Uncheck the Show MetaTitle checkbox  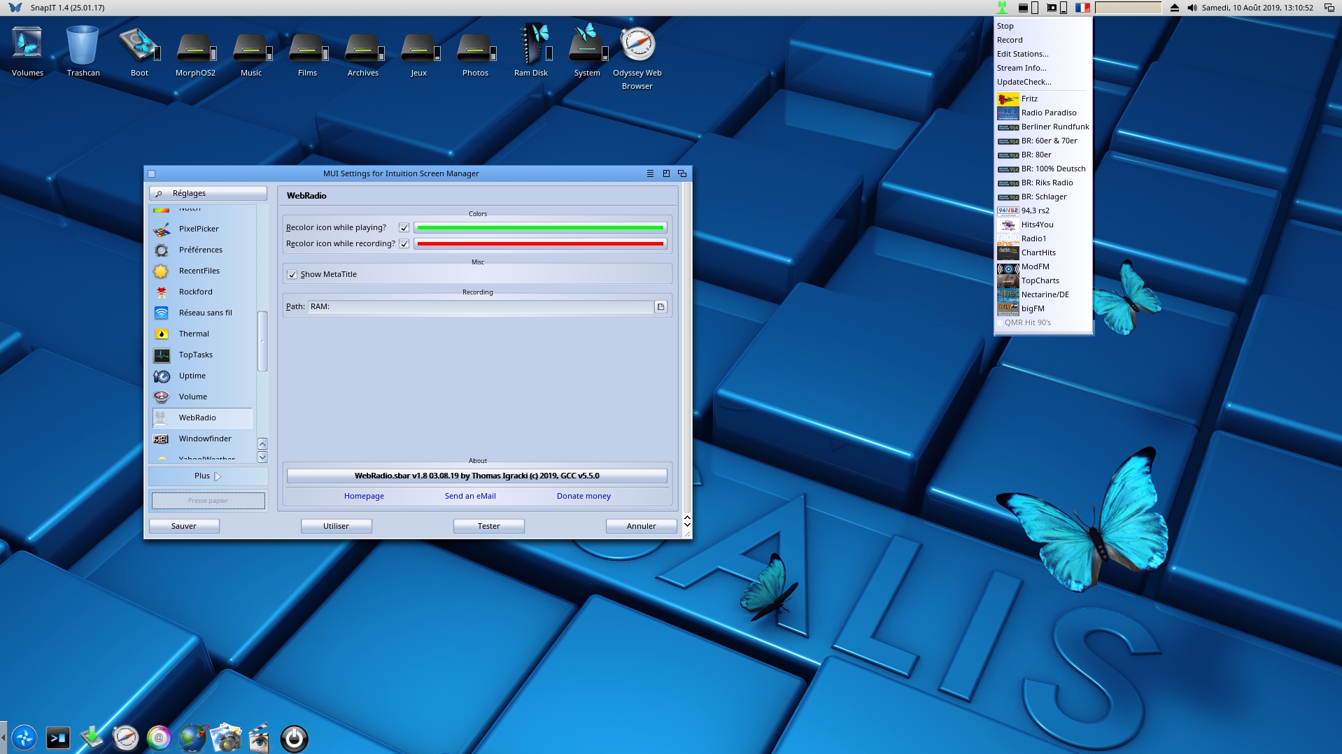pos(292,274)
